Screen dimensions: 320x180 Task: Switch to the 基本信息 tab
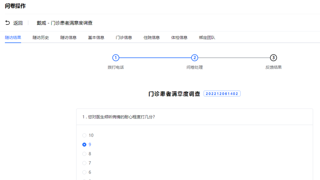point(96,37)
